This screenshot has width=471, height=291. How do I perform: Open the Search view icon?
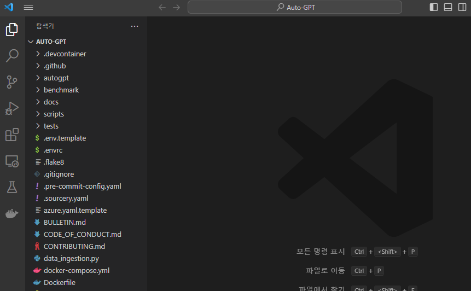[x=12, y=56]
